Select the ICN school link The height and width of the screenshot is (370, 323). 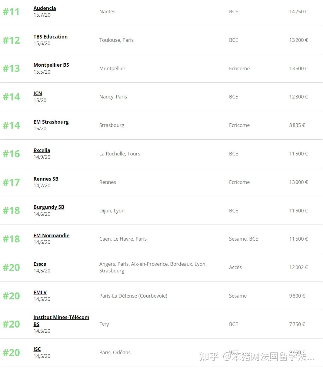click(x=38, y=93)
